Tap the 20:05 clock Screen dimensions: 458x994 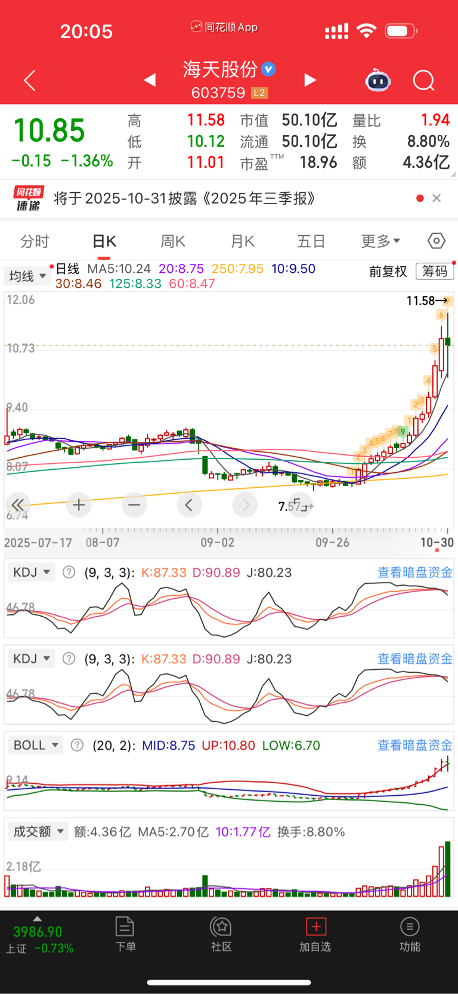[x=86, y=31]
